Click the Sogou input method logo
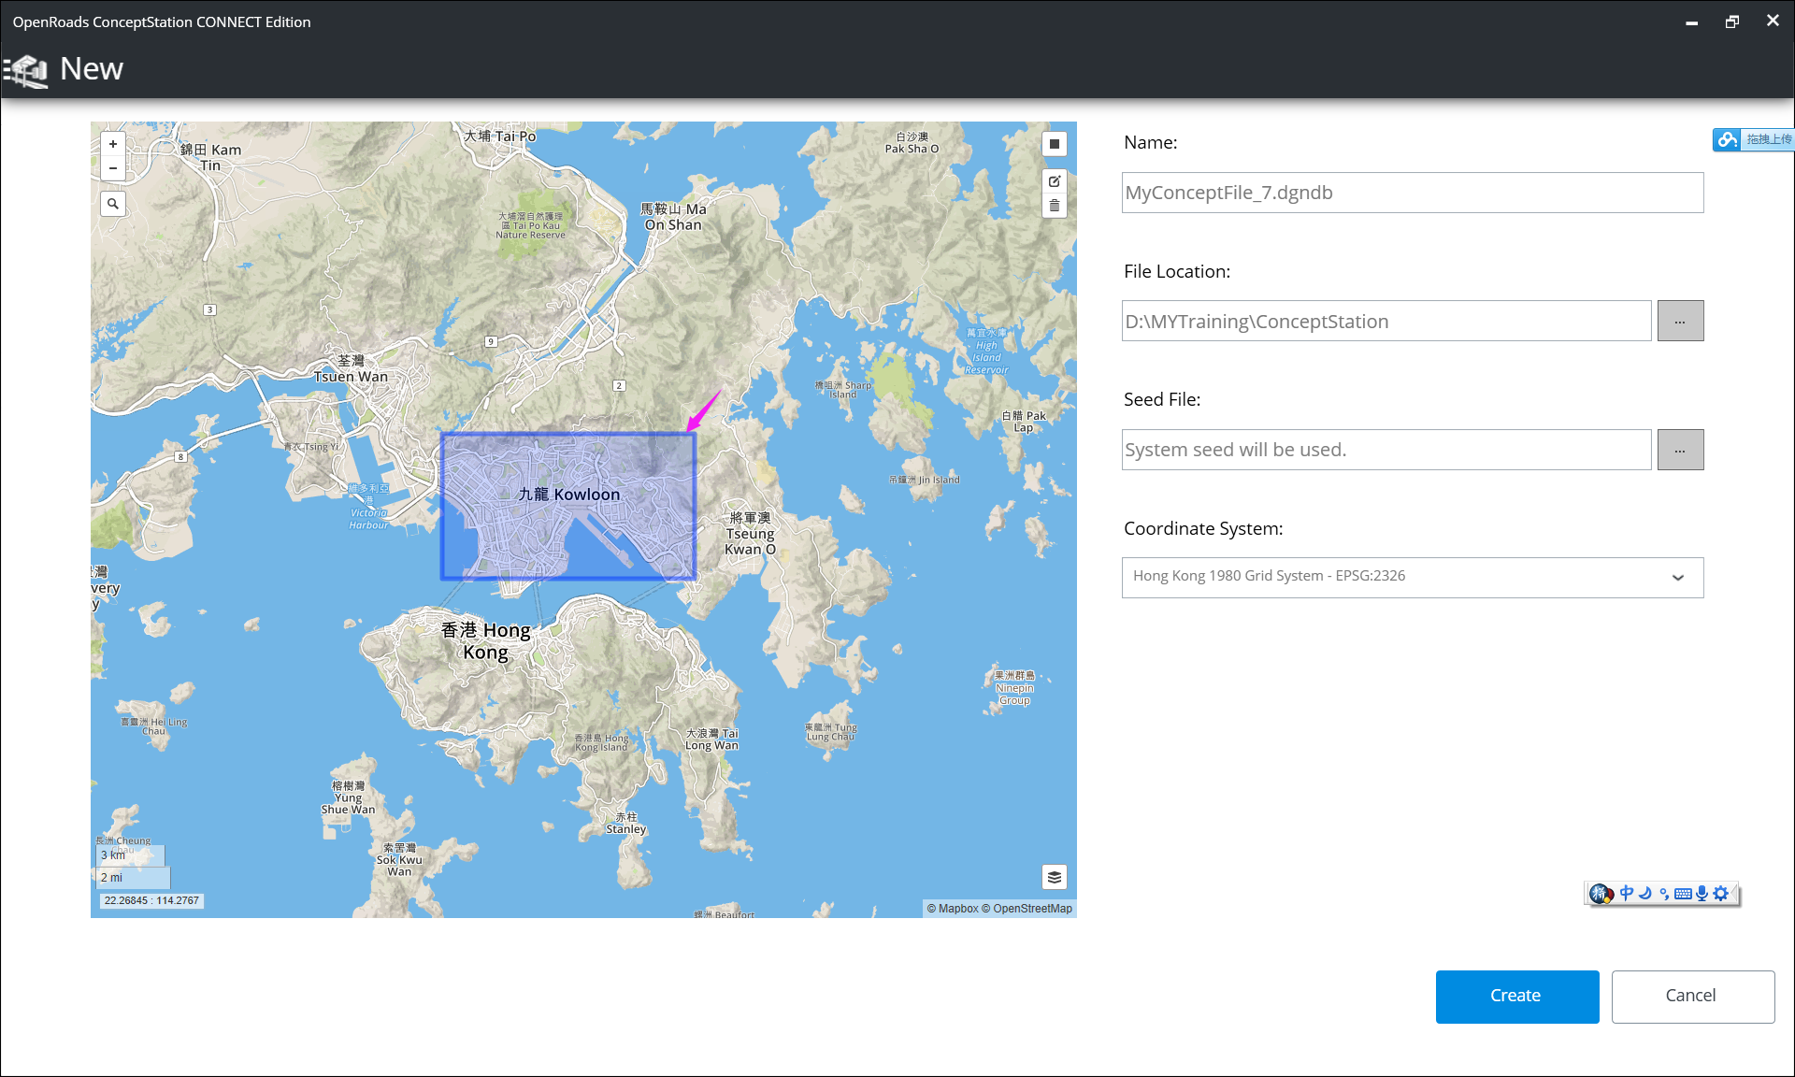This screenshot has width=1795, height=1077. coord(1601,894)
